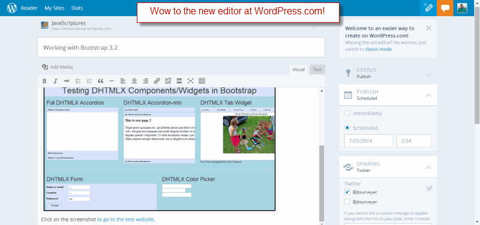Align text center
The image size is (480, 225).
coord(134,81)
